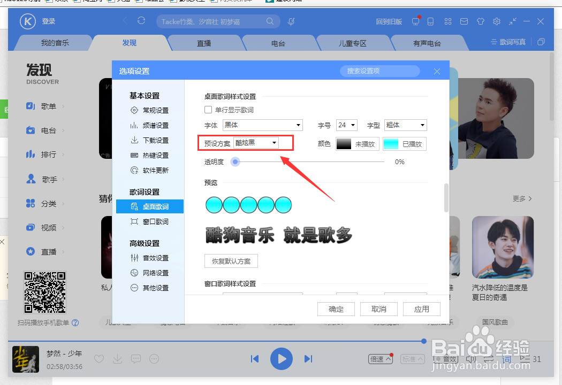The width and height of the screenshot is (562, 385).
Task: Change the playback loop mode icon
Action: click(x=489, y=359)
